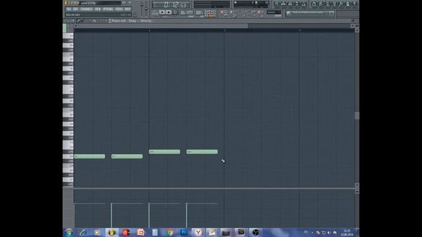This screenshot has width=422, height=237.
Task: Click the Play button in transport
Action: point(162,13)
